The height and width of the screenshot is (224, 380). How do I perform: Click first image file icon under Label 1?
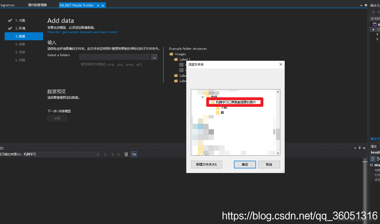pos(181,65)
